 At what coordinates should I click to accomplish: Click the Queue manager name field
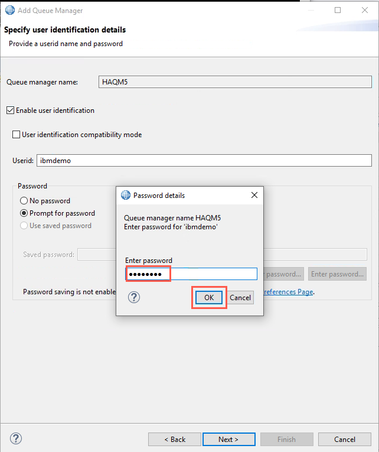click(x=235, y=82)
